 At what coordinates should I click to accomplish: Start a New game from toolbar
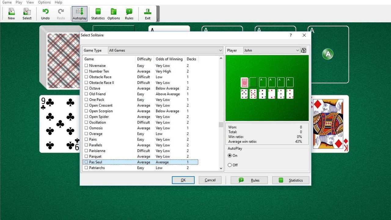coord(11,14)
